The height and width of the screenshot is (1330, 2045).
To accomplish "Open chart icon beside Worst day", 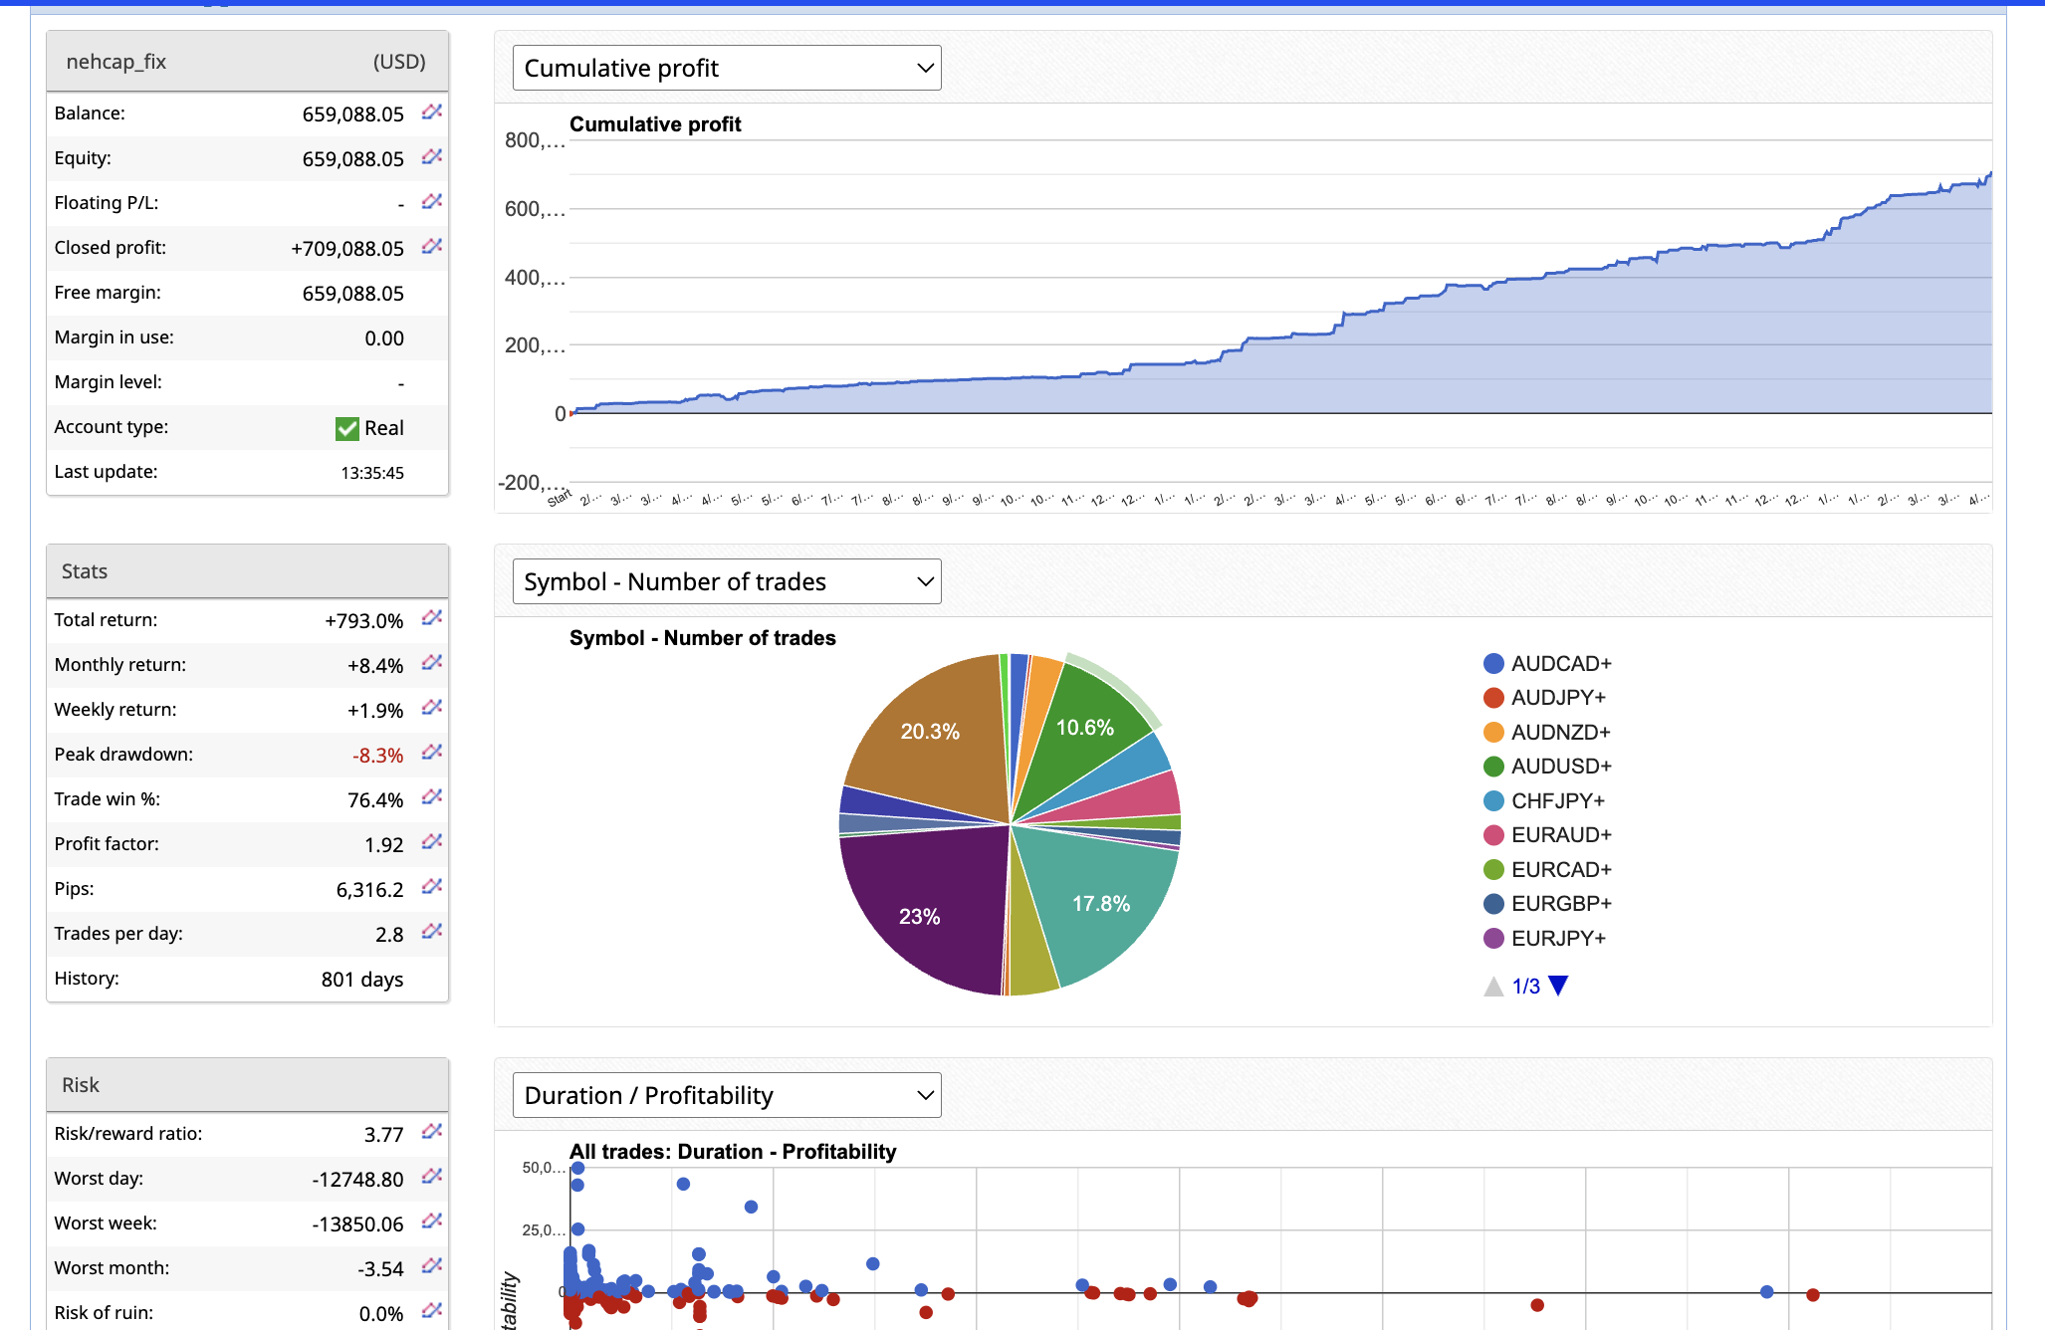I will point(431,1177).
